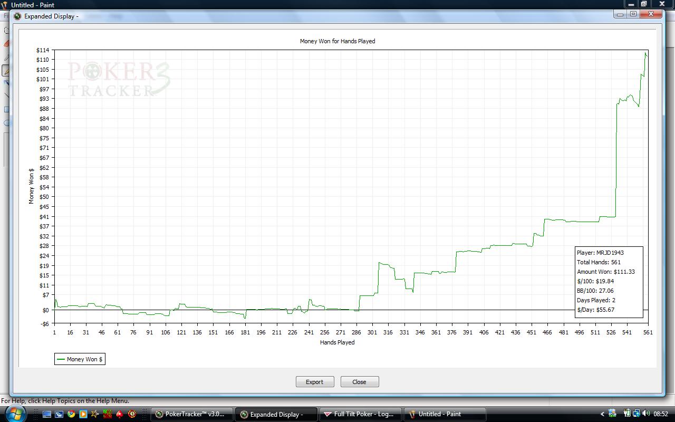Viewport: 675px width, 422px height.
Task: Maximize the Expanded Display window
Action: [633, 15]
